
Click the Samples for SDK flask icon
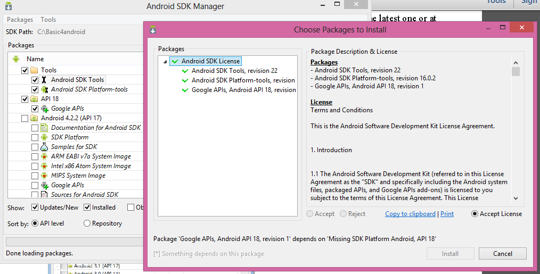pos(44,147)
